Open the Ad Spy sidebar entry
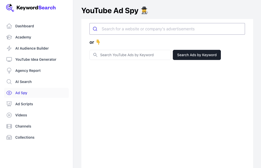Screen dimensions: 261x168 (x=21, y=93)
